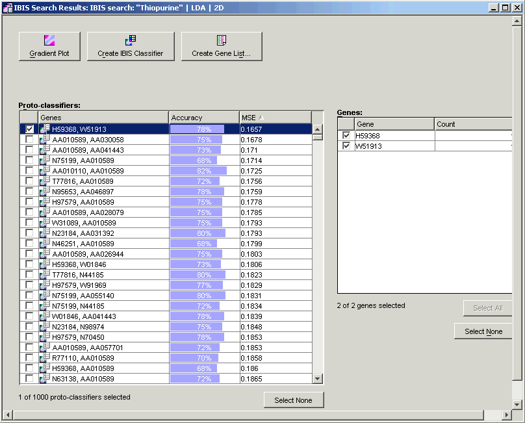Click classifier icon of T77816, N44185 row
The image size is (525, 423).
pyautogui.click(x=45, y=274)
